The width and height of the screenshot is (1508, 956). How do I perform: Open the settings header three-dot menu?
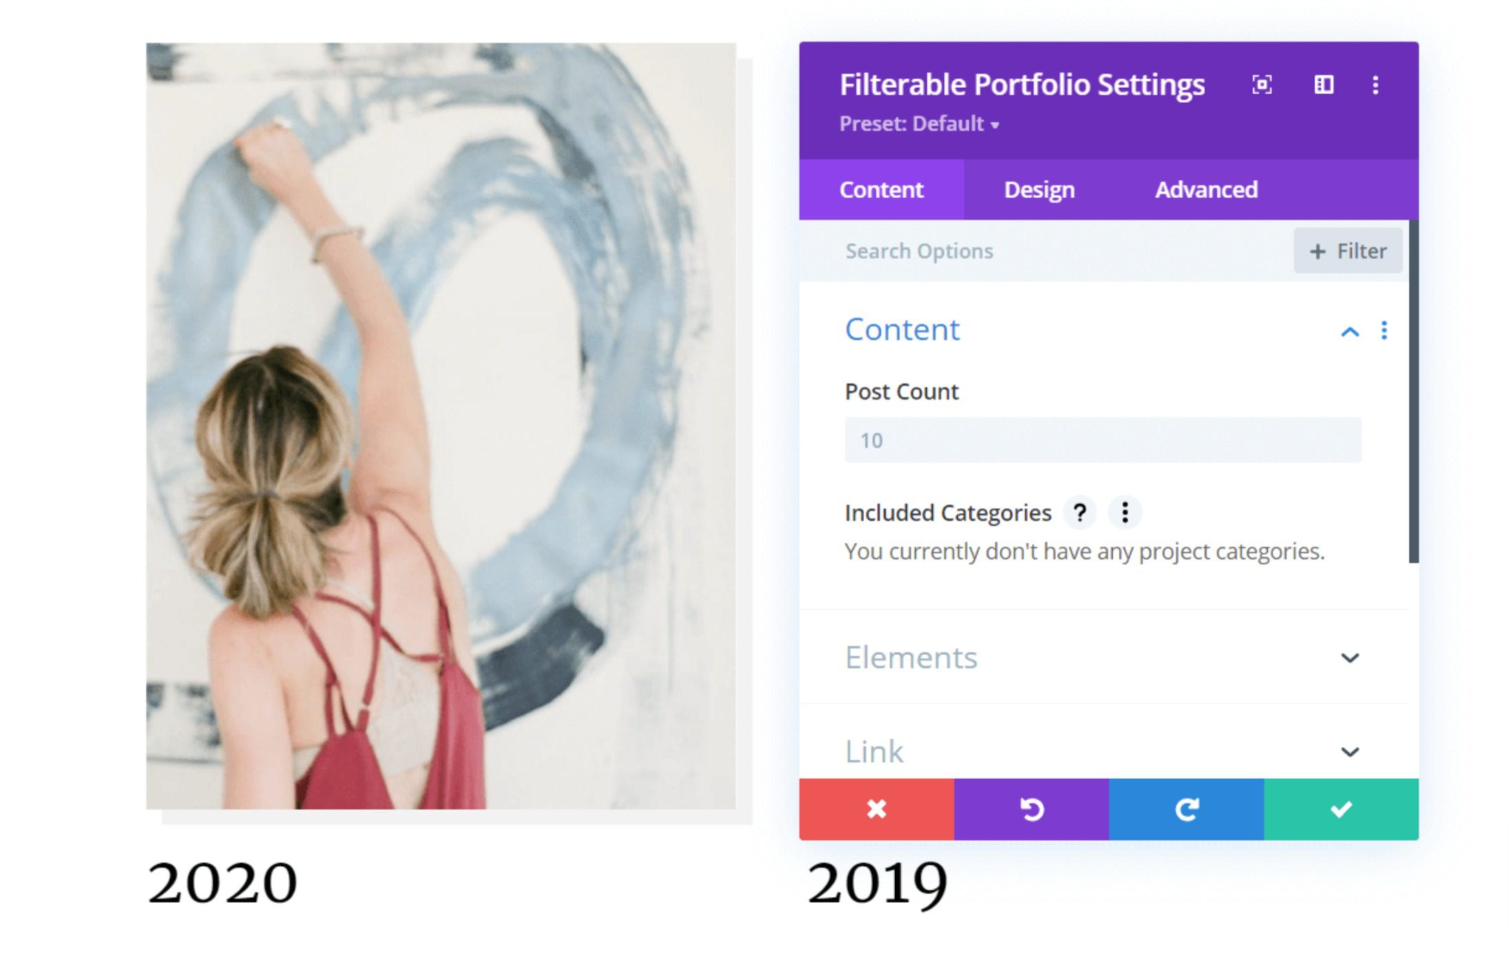point(1375,85)
